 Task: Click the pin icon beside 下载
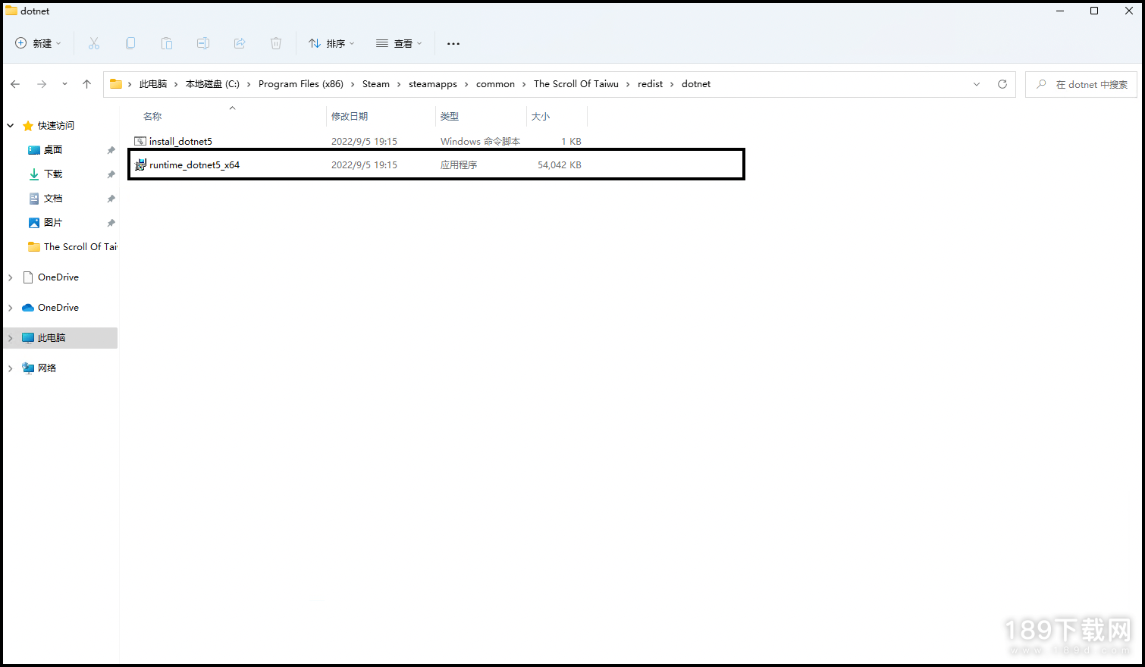(x=111, y=174)
